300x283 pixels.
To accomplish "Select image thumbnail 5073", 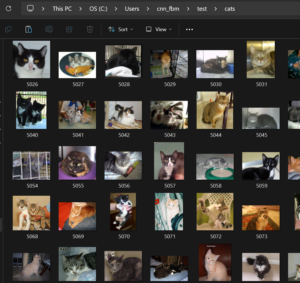I will pos(261,218).
